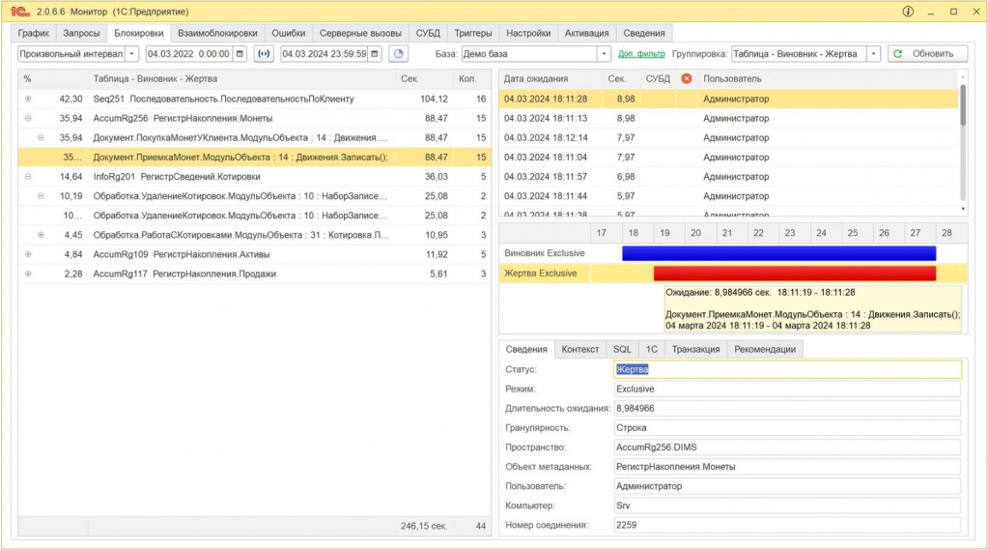Click the Номер соединения field 2259

pyautogui.click(x=788, y=525)
